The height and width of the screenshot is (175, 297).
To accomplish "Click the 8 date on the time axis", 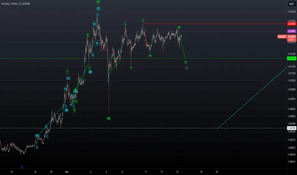I will tap(122, 172).
